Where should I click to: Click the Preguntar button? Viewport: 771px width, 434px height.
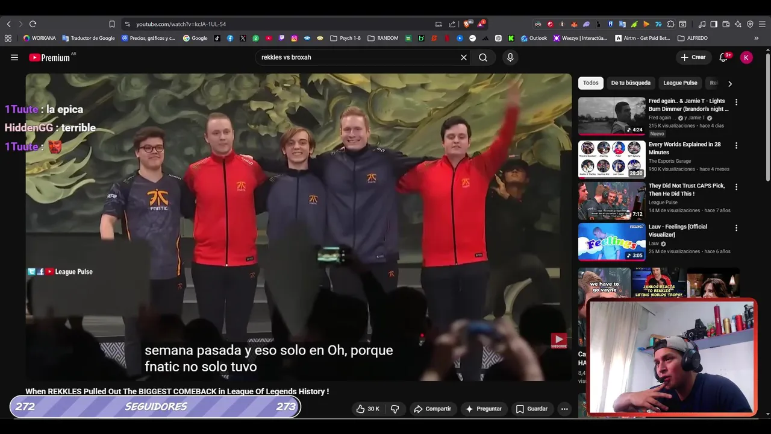pyautogui.click(x=484, y=409)
